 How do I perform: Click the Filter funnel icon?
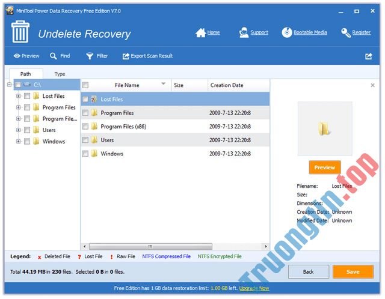90,56
